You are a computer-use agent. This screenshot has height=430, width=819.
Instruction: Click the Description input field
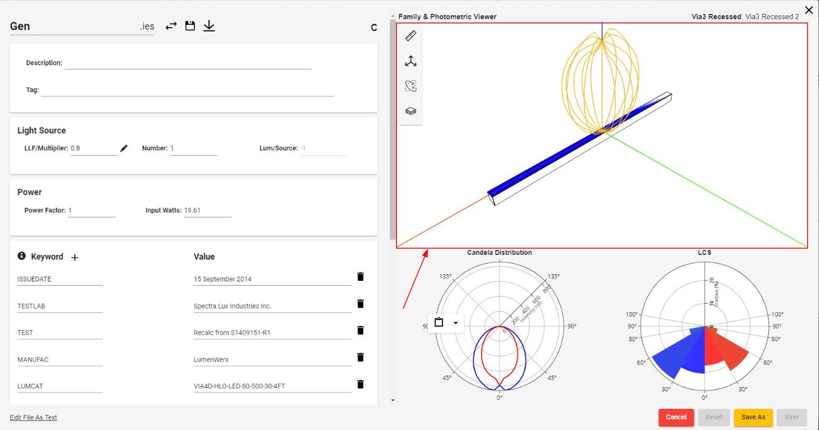point(187,62)
